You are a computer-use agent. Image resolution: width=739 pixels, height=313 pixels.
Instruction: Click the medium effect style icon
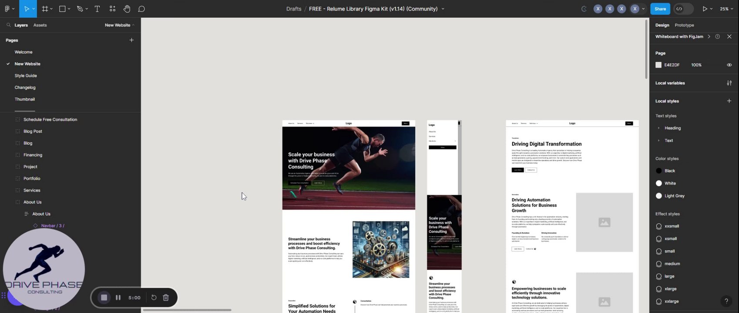(658, 264)
